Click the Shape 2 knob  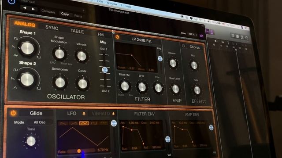(x=27, y=79)
